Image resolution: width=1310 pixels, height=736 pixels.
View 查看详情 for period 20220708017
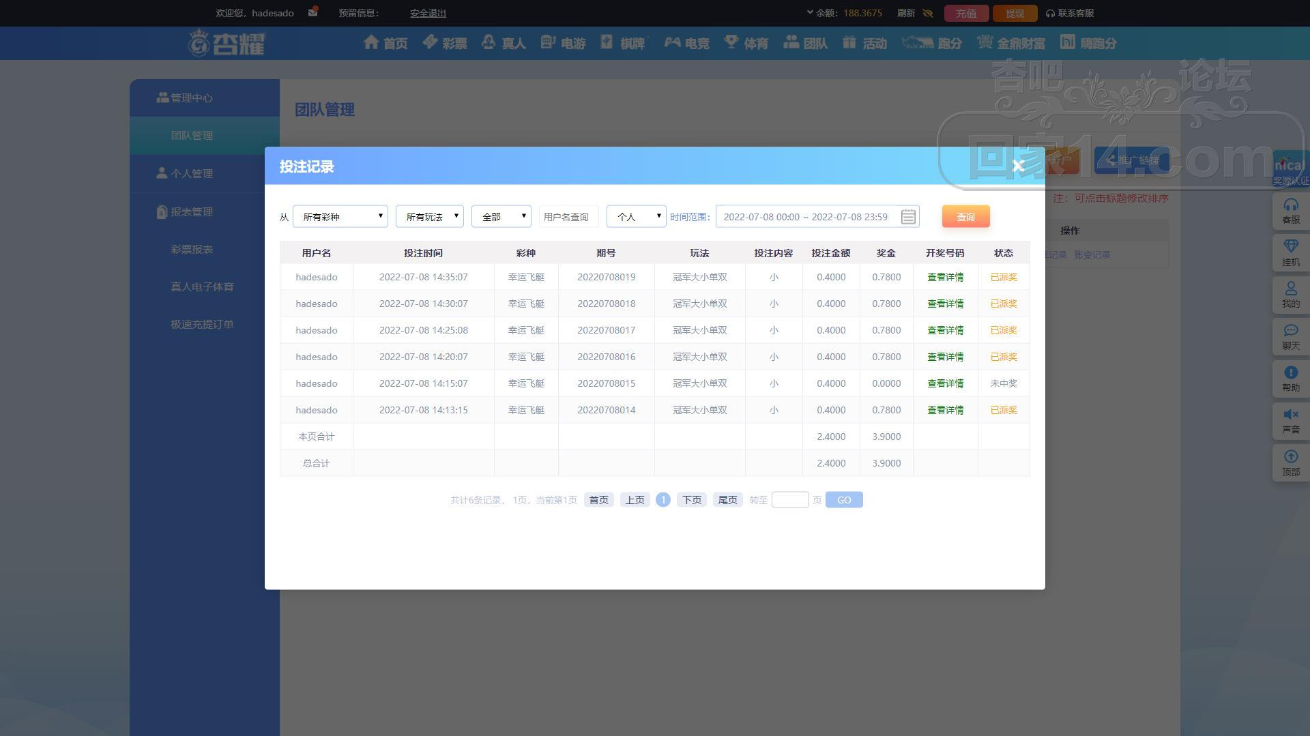click(945, 330)
